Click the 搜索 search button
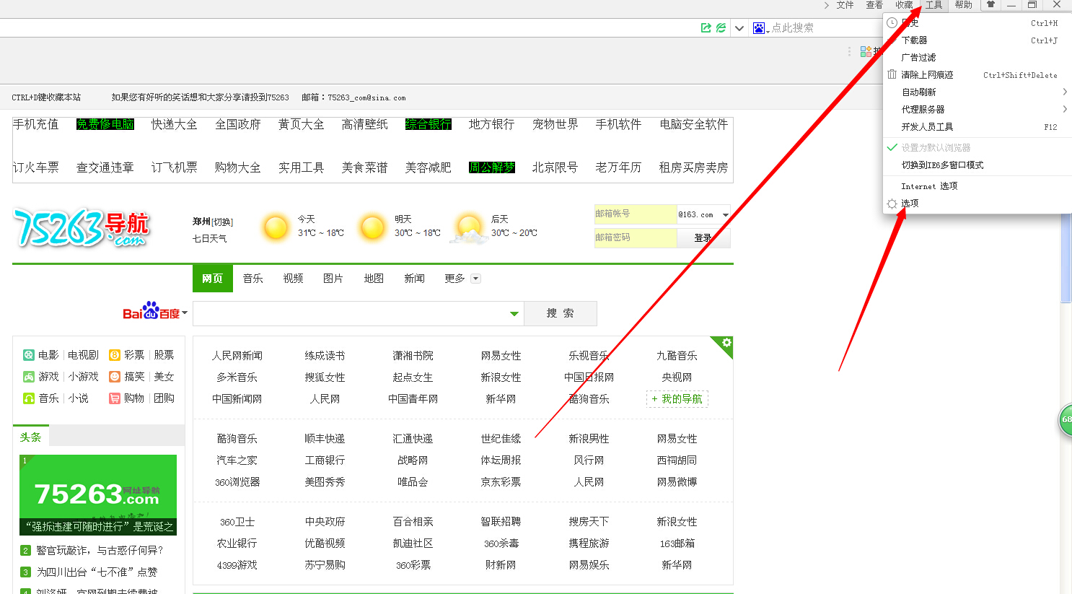Screen dimensions: 1072x594 [561, 313]
